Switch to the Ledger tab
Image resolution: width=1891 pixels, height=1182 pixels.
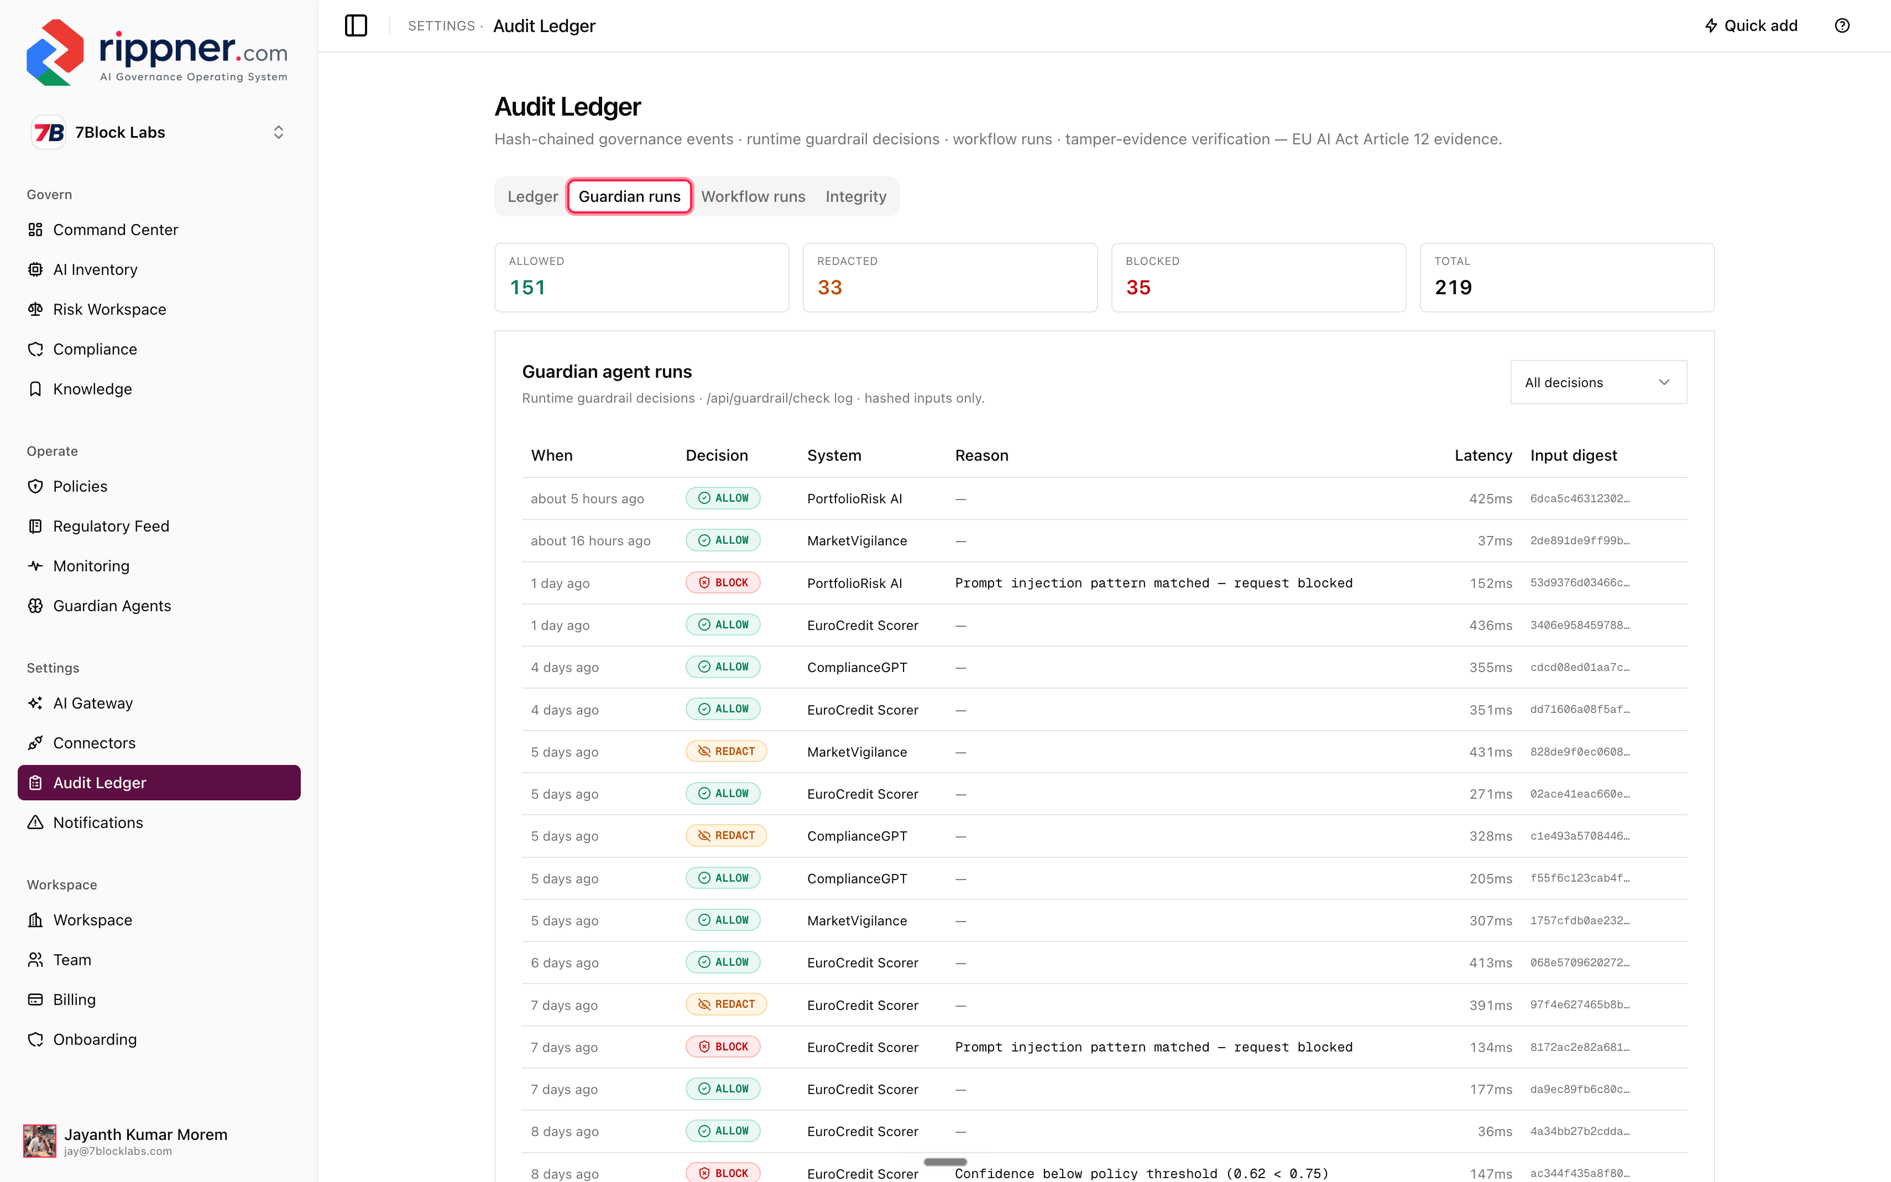[533, 196]
